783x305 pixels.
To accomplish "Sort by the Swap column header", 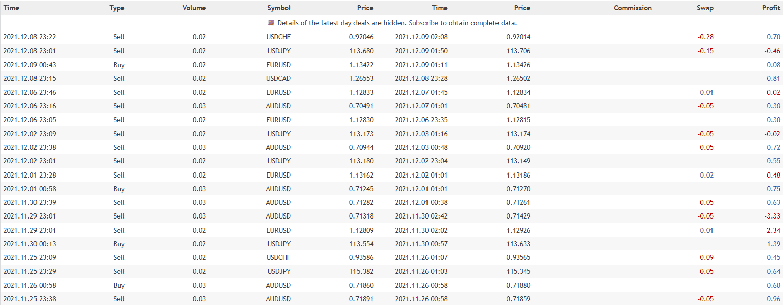I will pyautogui.click(x=705, y=8).
